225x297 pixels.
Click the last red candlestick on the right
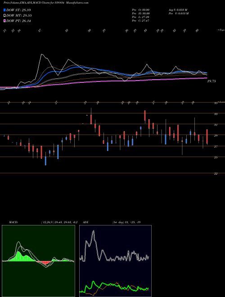[207, 136]
